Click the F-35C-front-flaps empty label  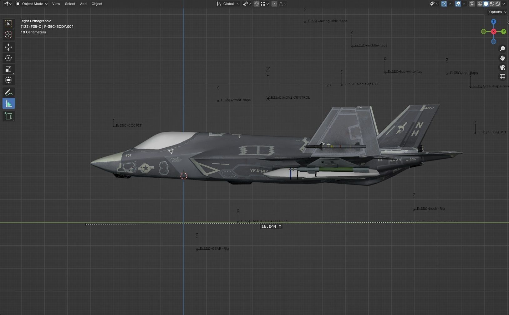pyautogui.click(x=236, y=100)
